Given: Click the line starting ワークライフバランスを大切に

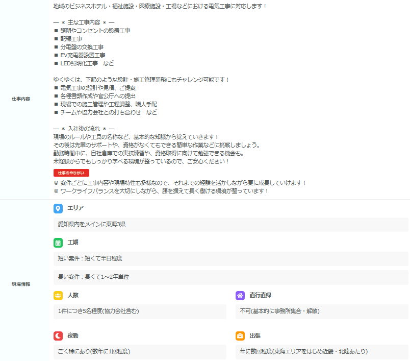Looking at the screenshot, I should pos(161,191).
